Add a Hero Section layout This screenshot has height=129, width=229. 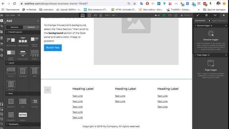click(x=11, y=42)
